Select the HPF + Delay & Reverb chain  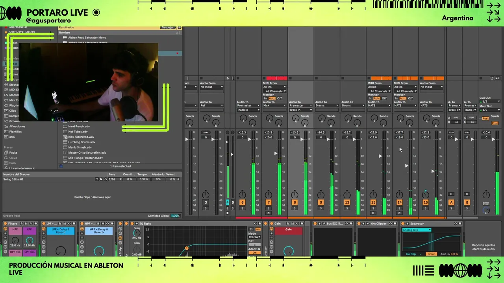click(x=99, y=231)
